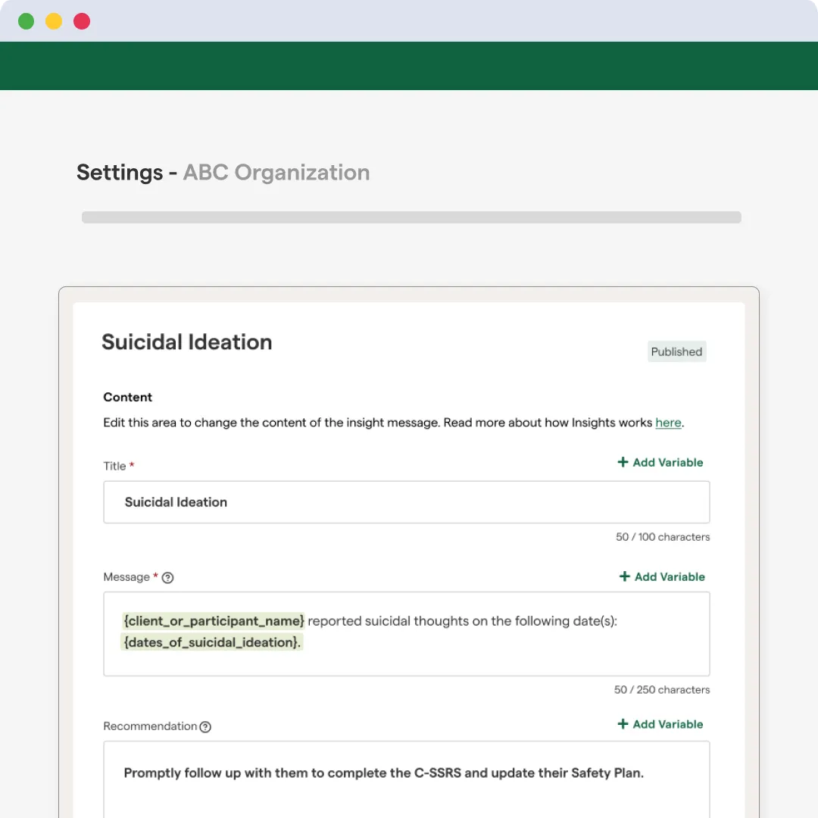Click the 'Content' section label
The height and width of the screenshot is (818, 818).
[127, 397]
